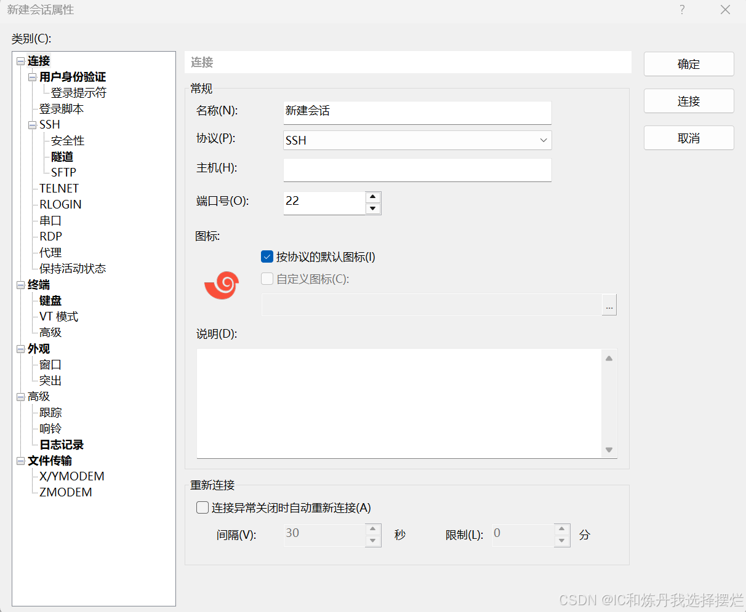Click the 间隔 seconds input field
This screenshot has height=612, width=746.
click(324, 535)
